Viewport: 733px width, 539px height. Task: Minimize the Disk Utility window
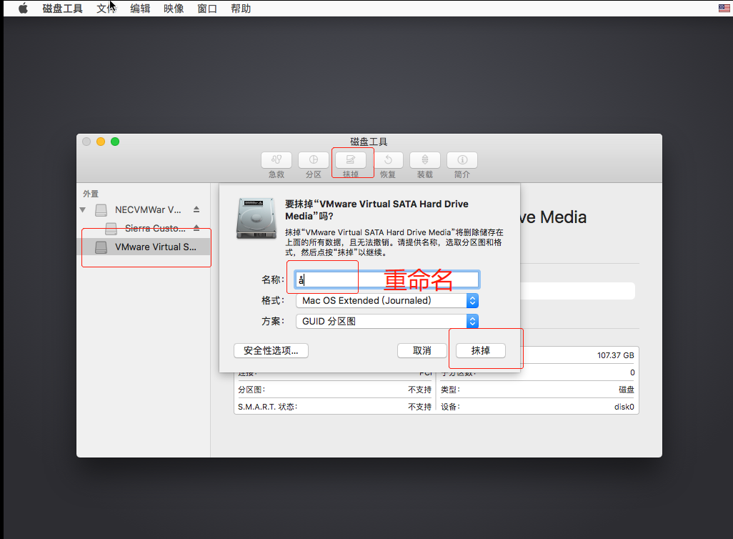coord(101,142)
